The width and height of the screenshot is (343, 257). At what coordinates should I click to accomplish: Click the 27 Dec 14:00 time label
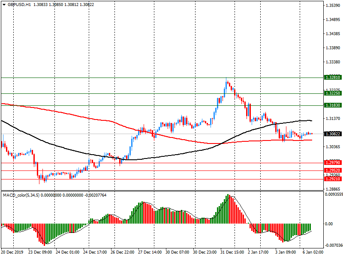point(150,252)
